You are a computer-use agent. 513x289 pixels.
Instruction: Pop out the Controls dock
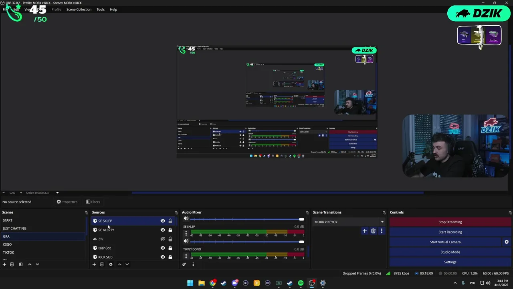(510, 213)
